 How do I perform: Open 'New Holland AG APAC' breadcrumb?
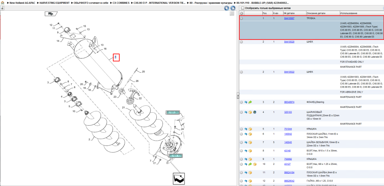click(22, 3)
